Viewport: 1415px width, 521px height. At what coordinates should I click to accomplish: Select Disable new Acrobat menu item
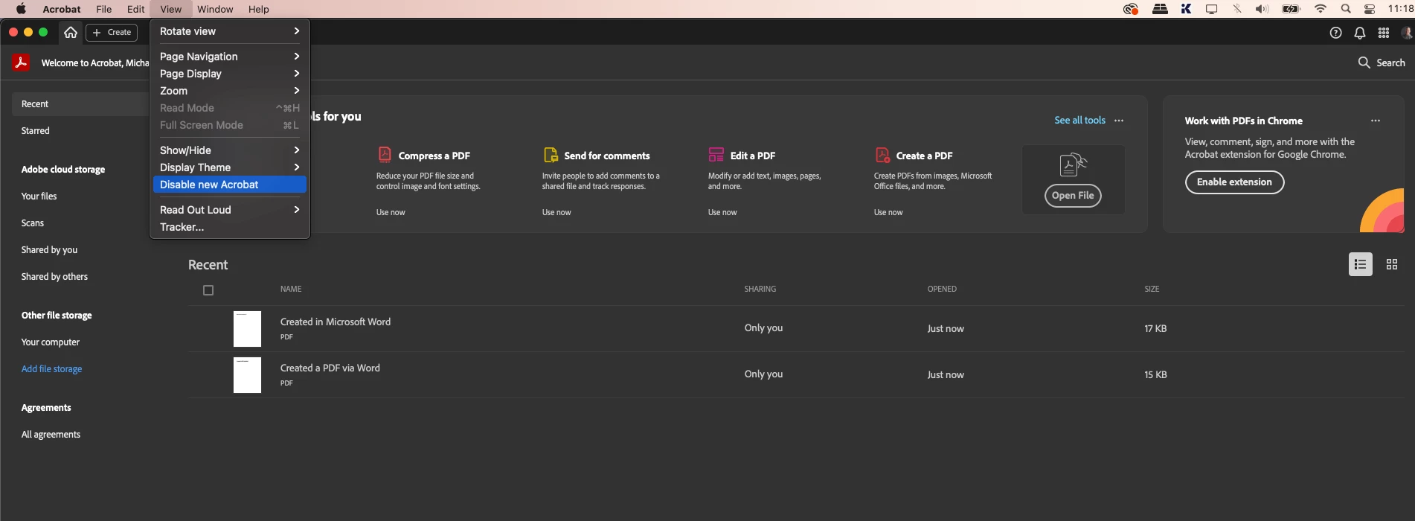pyautogui.click(x=229, y=185)
